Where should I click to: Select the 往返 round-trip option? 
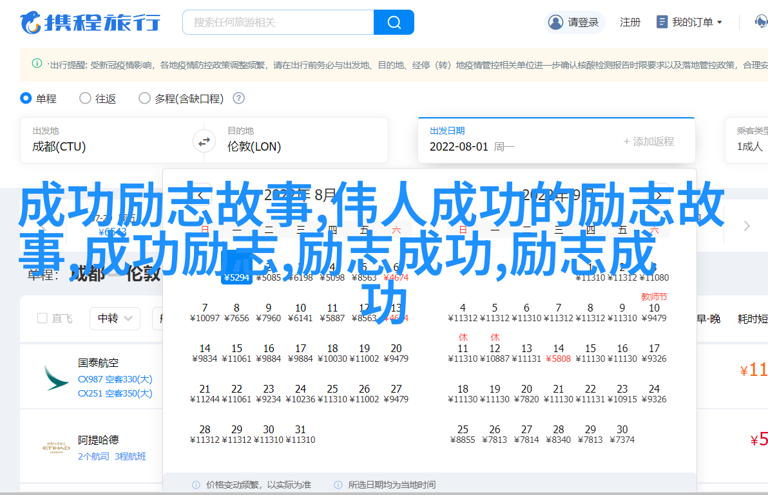point(85,98)
